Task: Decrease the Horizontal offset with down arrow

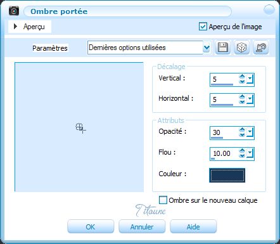Action: coord(242,102)
